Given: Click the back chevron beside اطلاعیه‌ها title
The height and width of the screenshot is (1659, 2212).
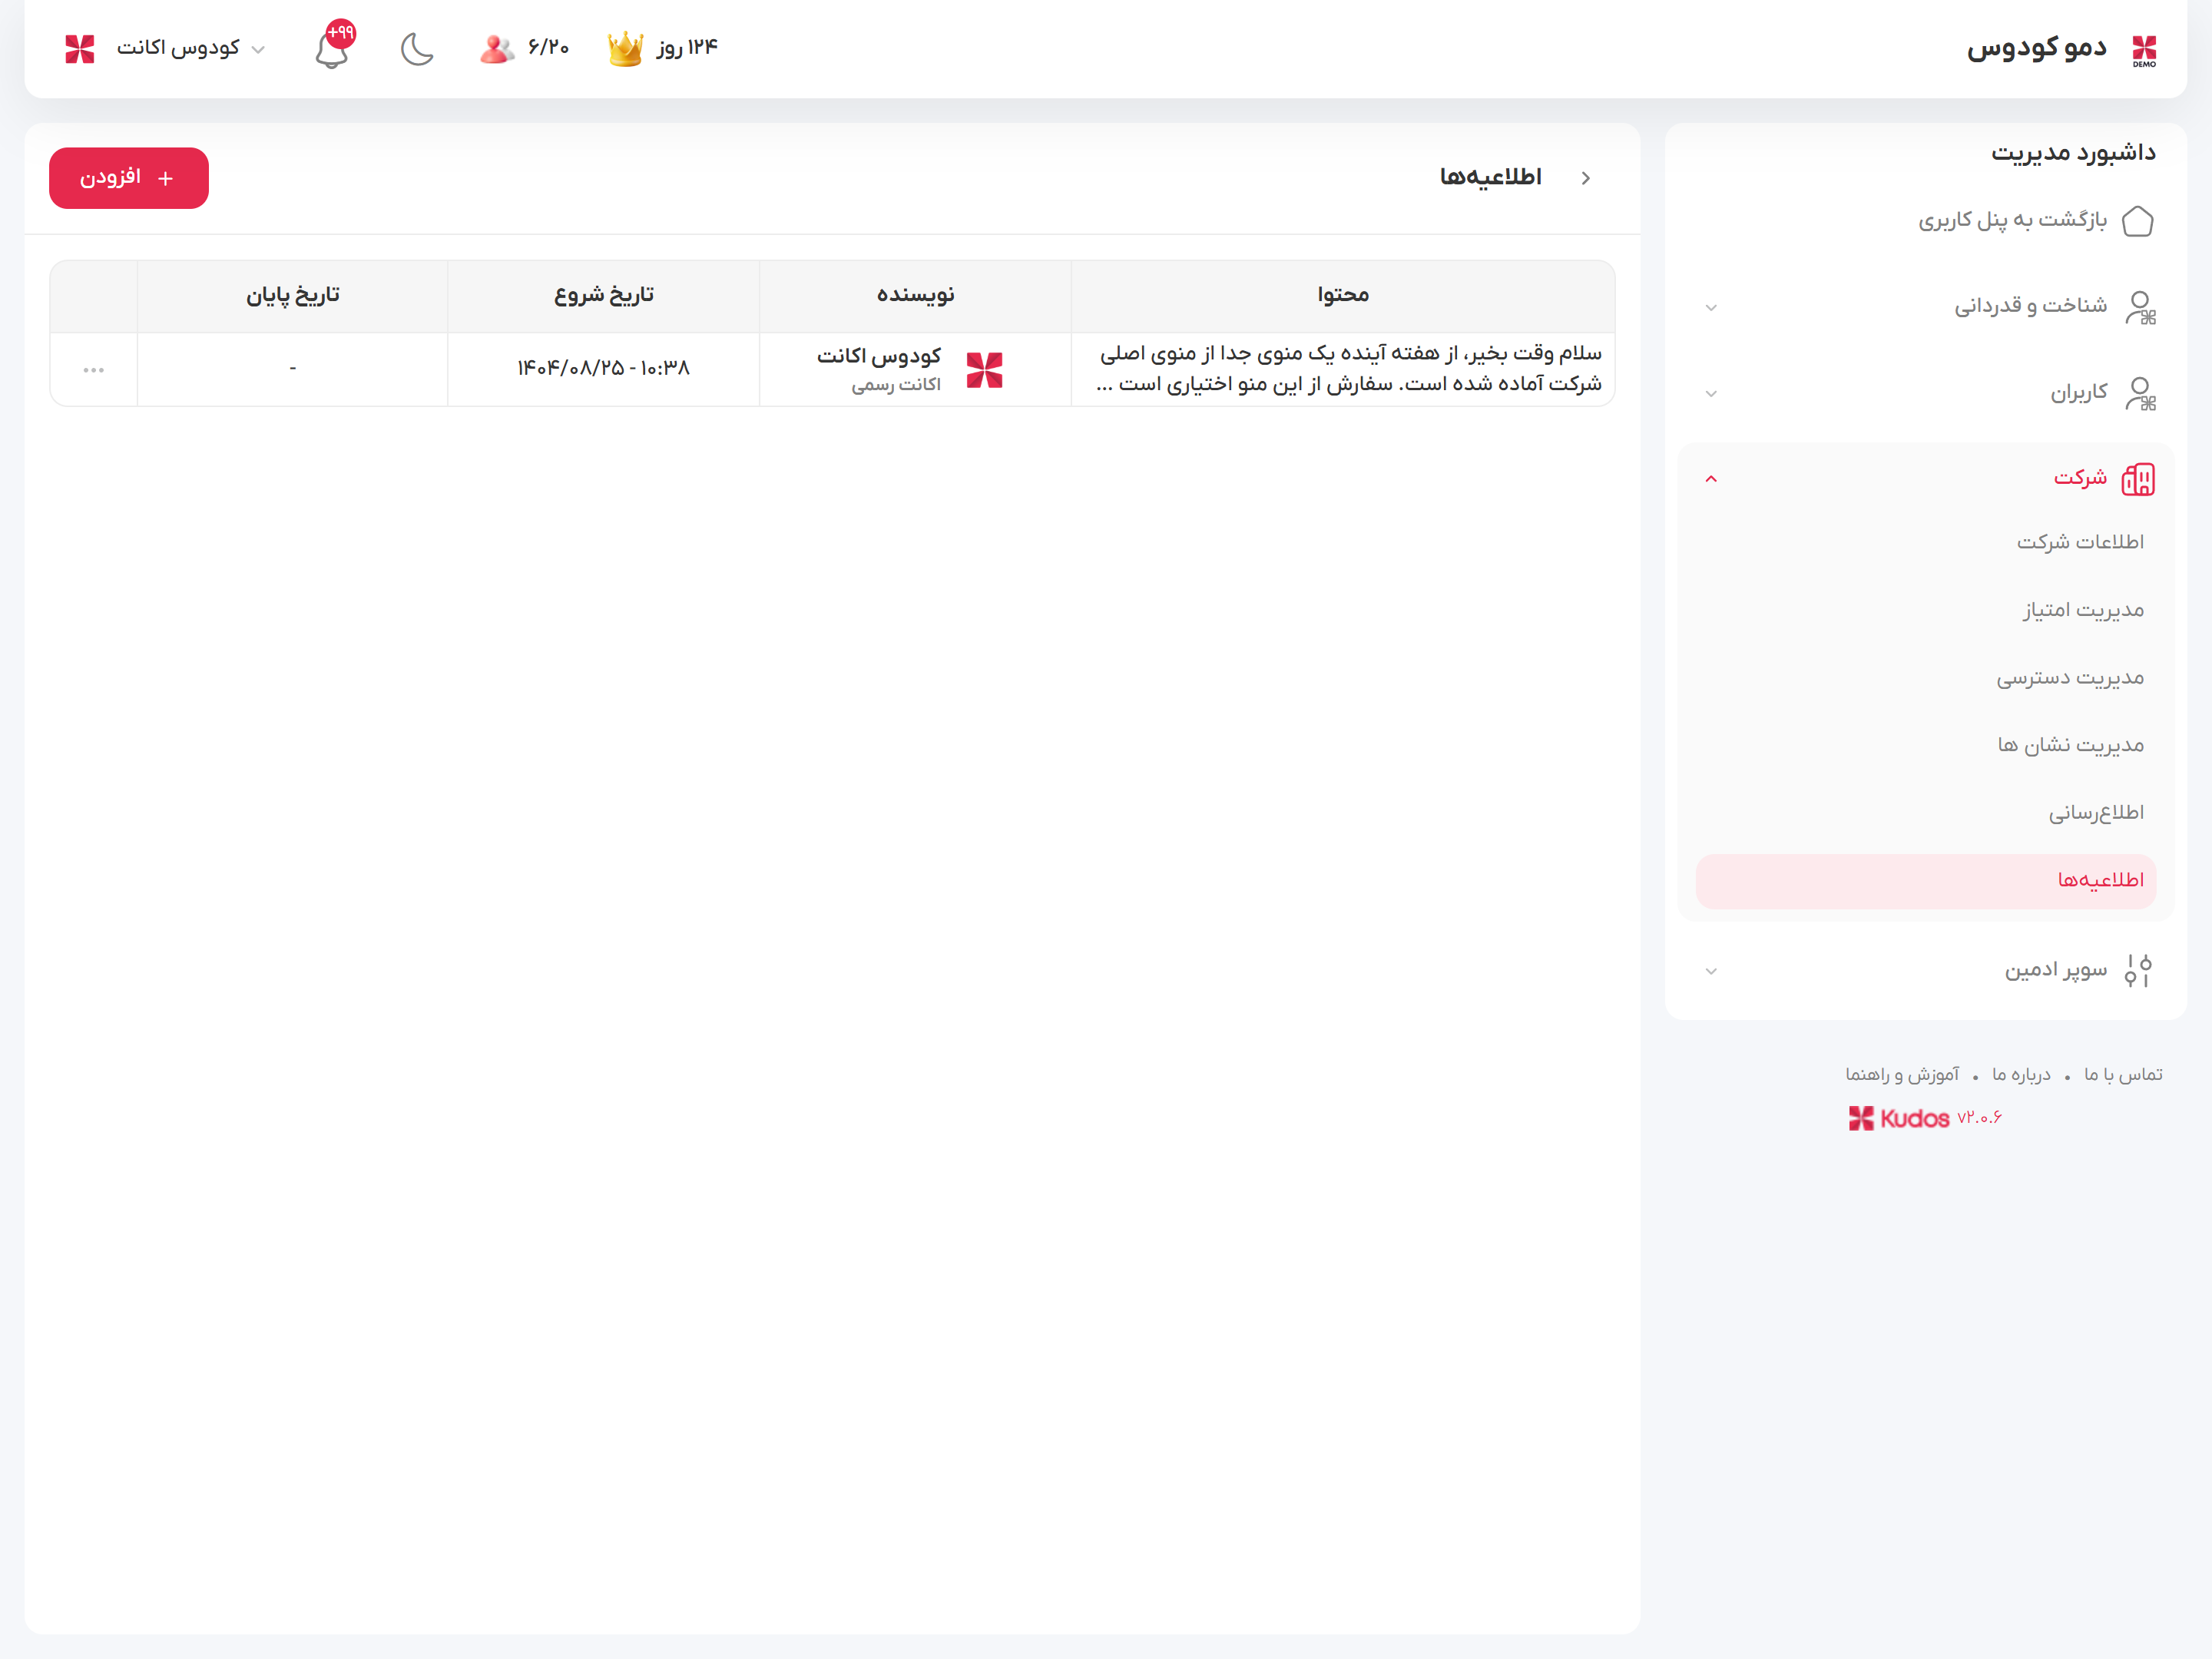Looking at the screenshot, I should pos(1586,178).
